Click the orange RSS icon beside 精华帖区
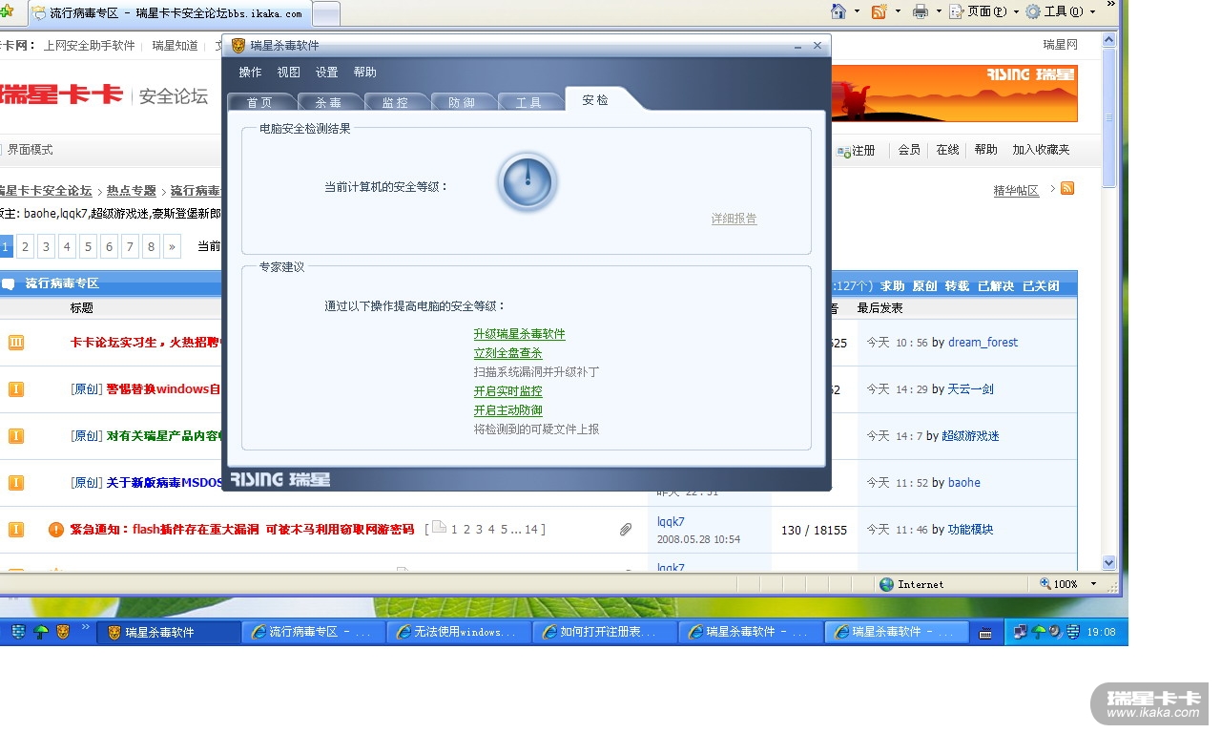1221x733 pixels. point(1067,188)
